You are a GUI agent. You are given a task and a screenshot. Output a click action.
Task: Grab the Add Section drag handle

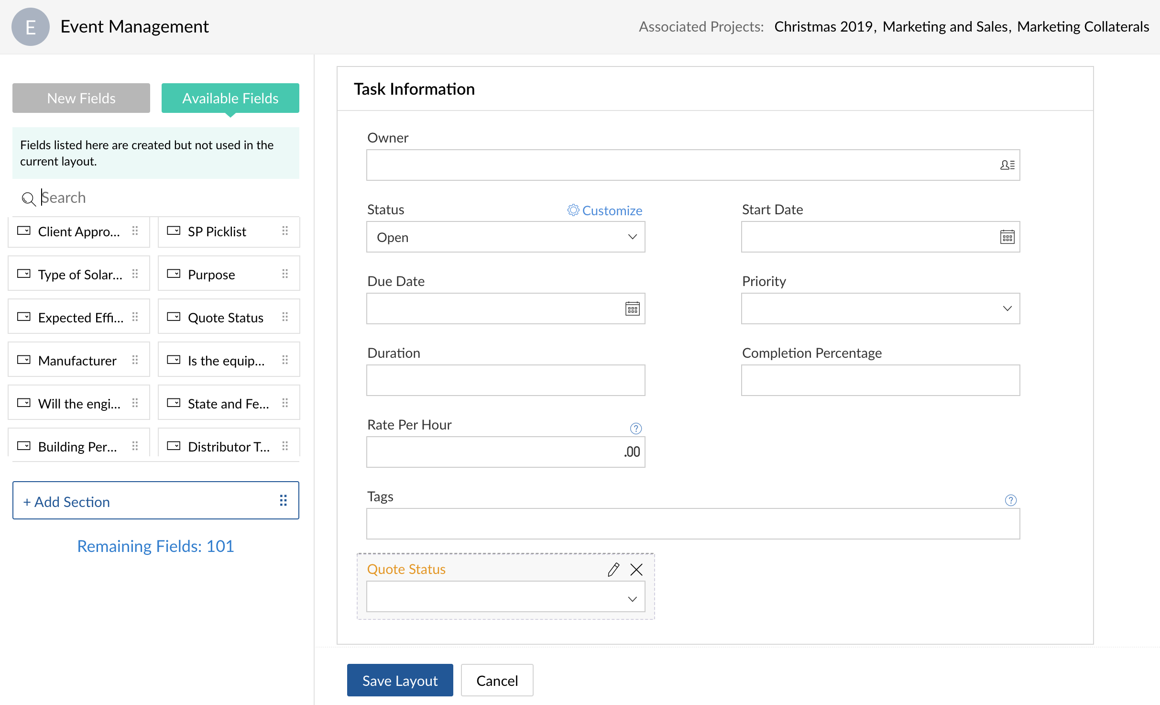coord(283,500)
